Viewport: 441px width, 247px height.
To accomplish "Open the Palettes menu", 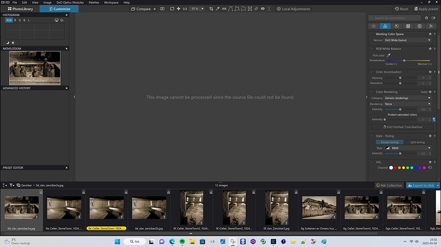I will pyautogui.click(x=94, y=3).
